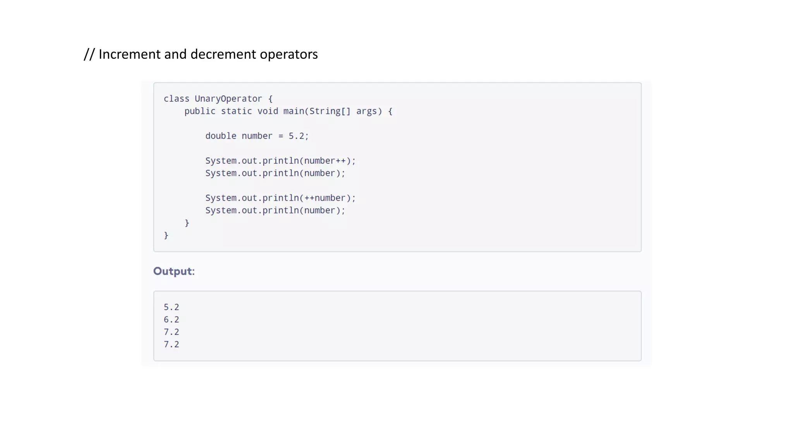Click the slide title 'Increment and decrement operators'

point(201,54)
